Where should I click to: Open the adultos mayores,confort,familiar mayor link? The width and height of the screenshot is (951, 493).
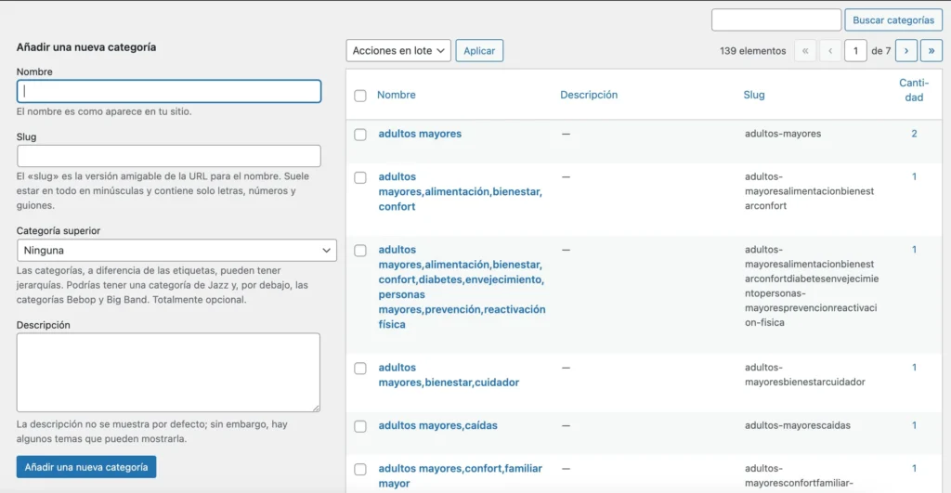pos(460,475)
